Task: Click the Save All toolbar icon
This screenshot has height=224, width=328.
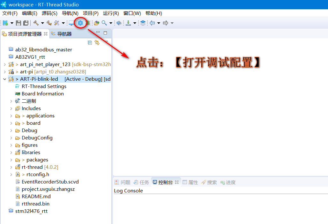Action: [26, 23]
